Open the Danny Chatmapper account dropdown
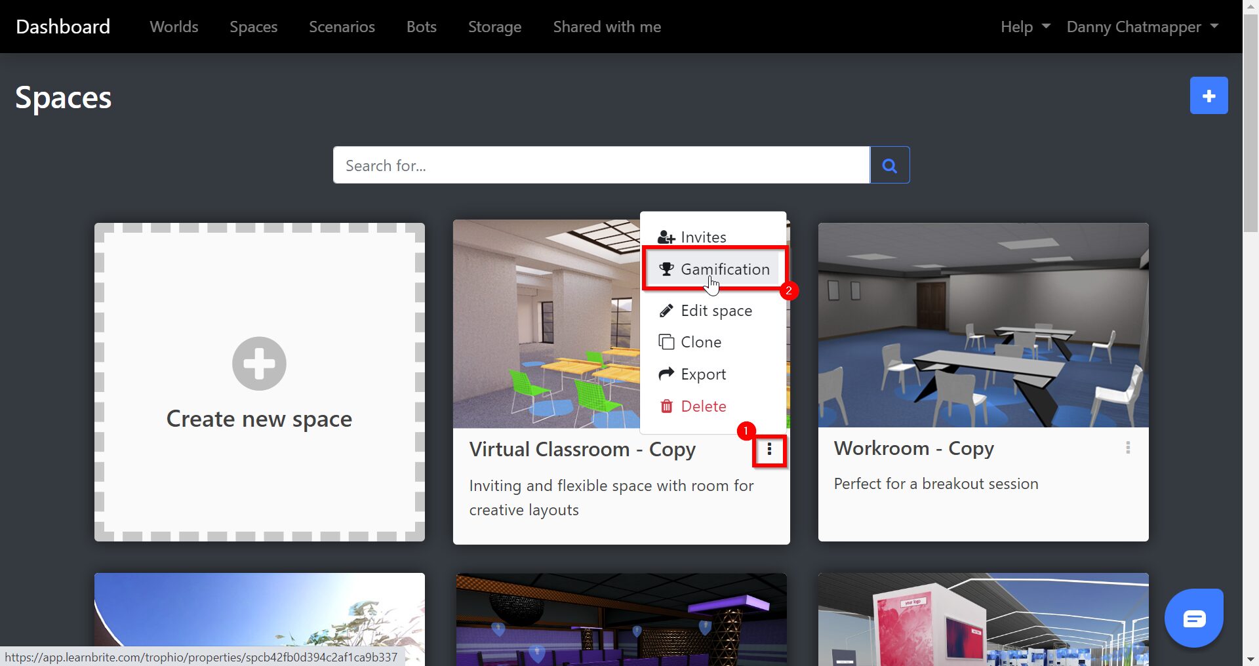 1142,27
